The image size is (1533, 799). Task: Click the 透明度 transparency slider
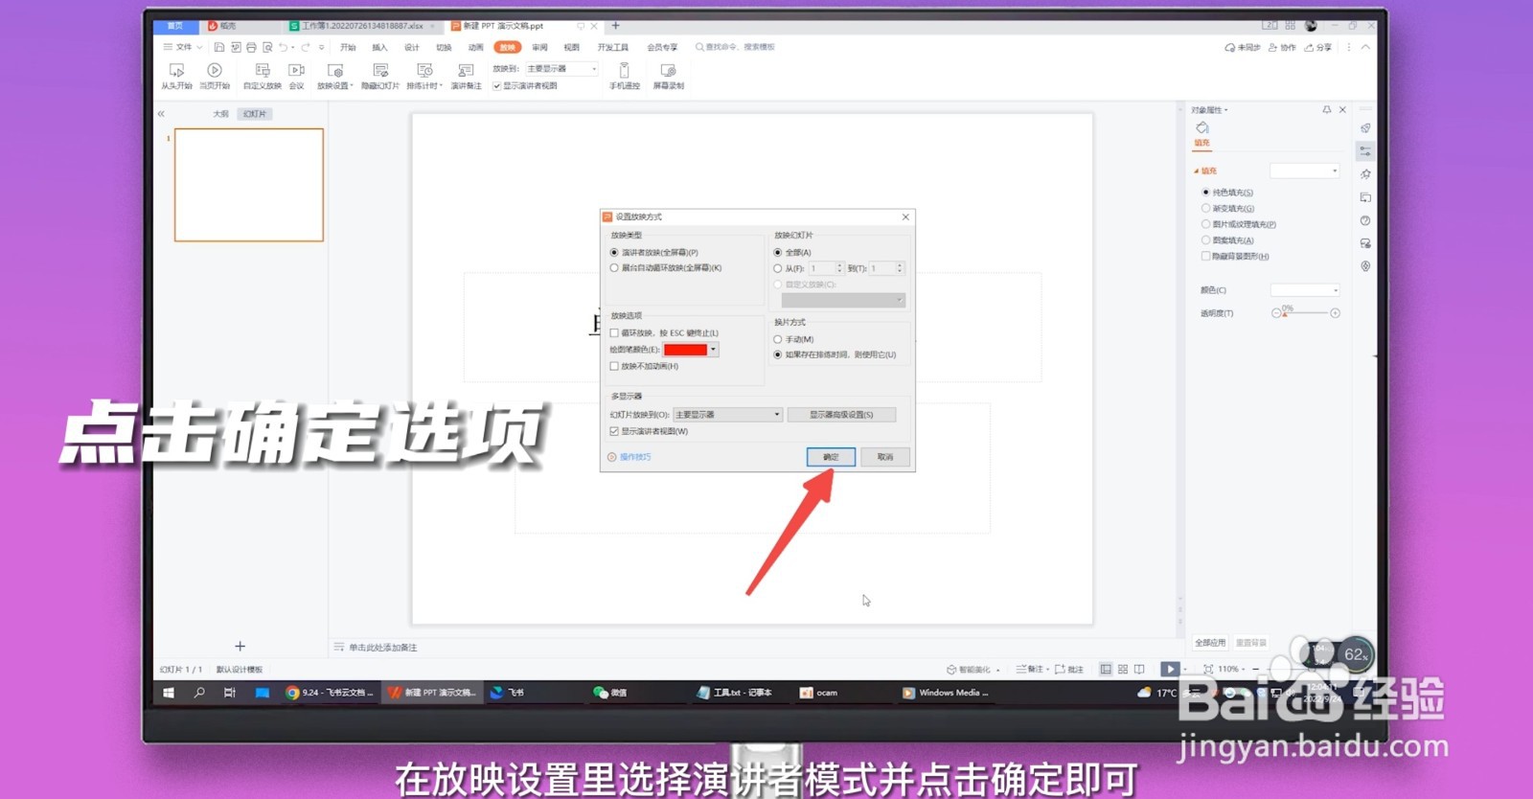click(1305, 313)
